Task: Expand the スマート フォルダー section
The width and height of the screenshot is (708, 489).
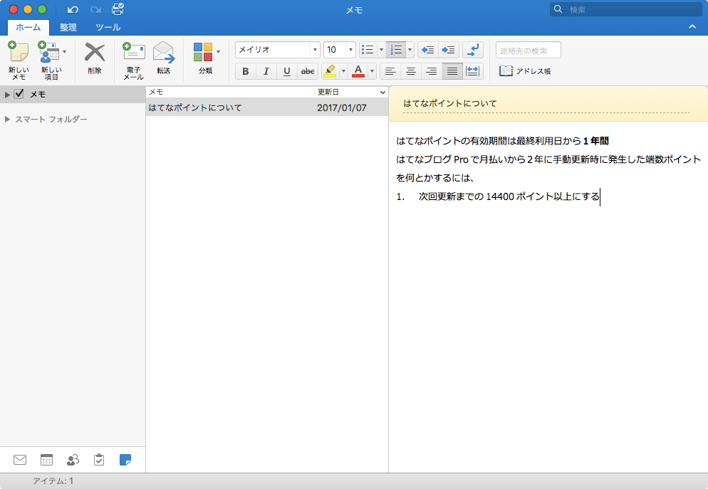Action: pyautogui.click(x=7, y=119)
